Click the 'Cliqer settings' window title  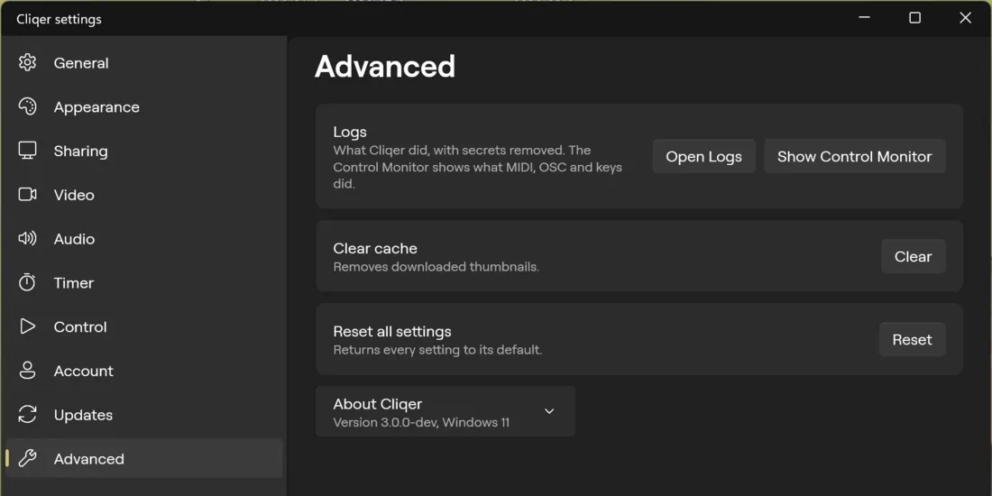point(59,19)
